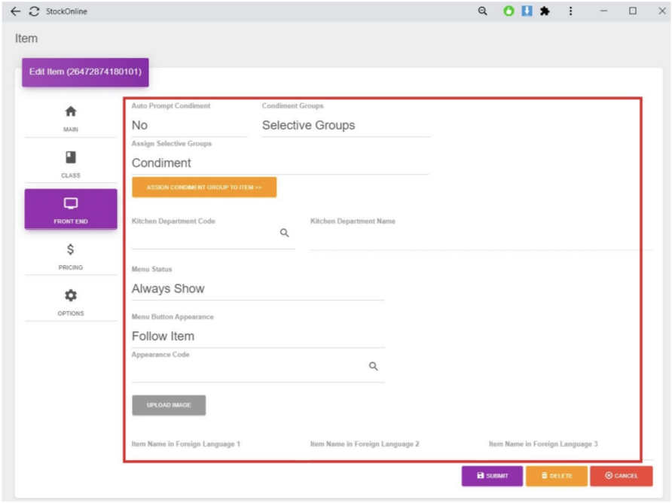Open the Class tab
Image resolution: width=672 pixels, height=503 pixels.
point(71,164)
